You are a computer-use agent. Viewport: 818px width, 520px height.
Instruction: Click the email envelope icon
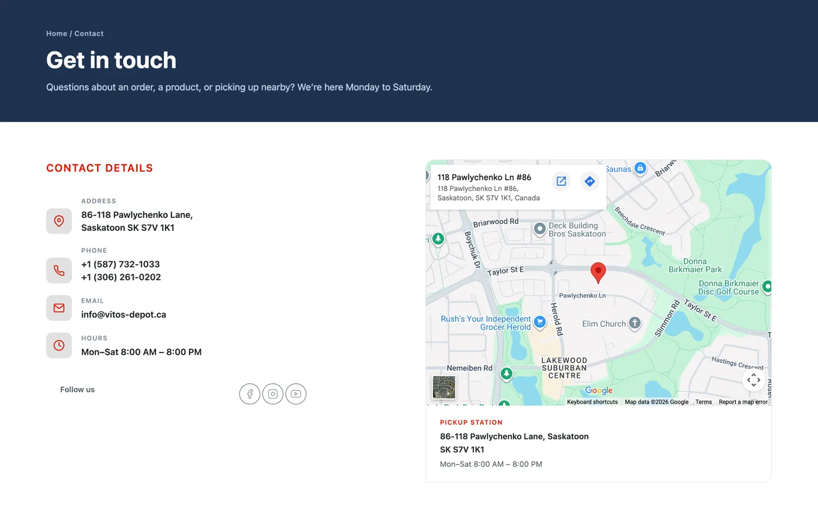[x=59, y=308]
